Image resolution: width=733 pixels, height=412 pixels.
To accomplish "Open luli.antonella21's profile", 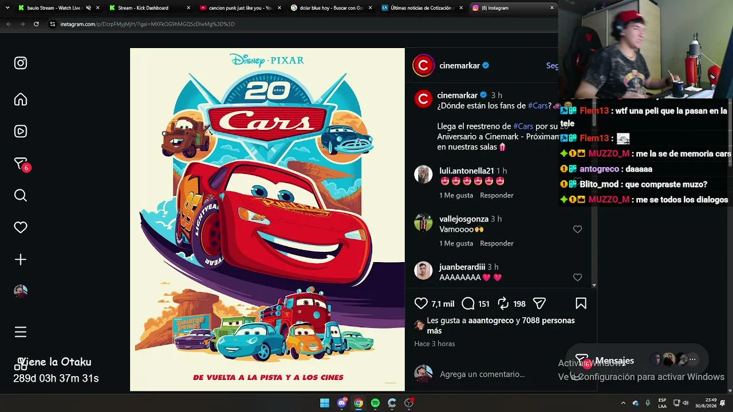I will pyautogui.click(x=466, y=171).
